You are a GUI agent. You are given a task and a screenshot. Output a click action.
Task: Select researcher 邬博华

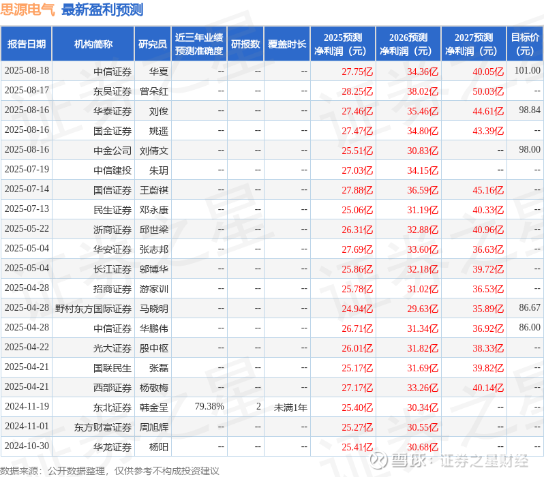tap(153, 269)
